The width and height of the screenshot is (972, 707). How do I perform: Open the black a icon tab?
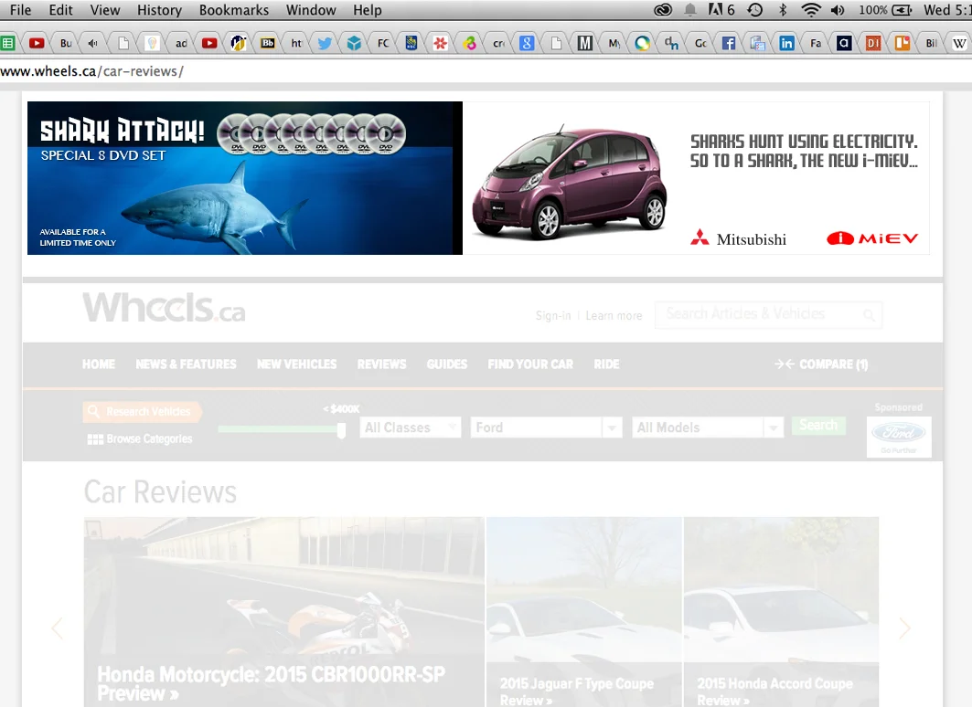pyautogui.click(x=844, y=43)
